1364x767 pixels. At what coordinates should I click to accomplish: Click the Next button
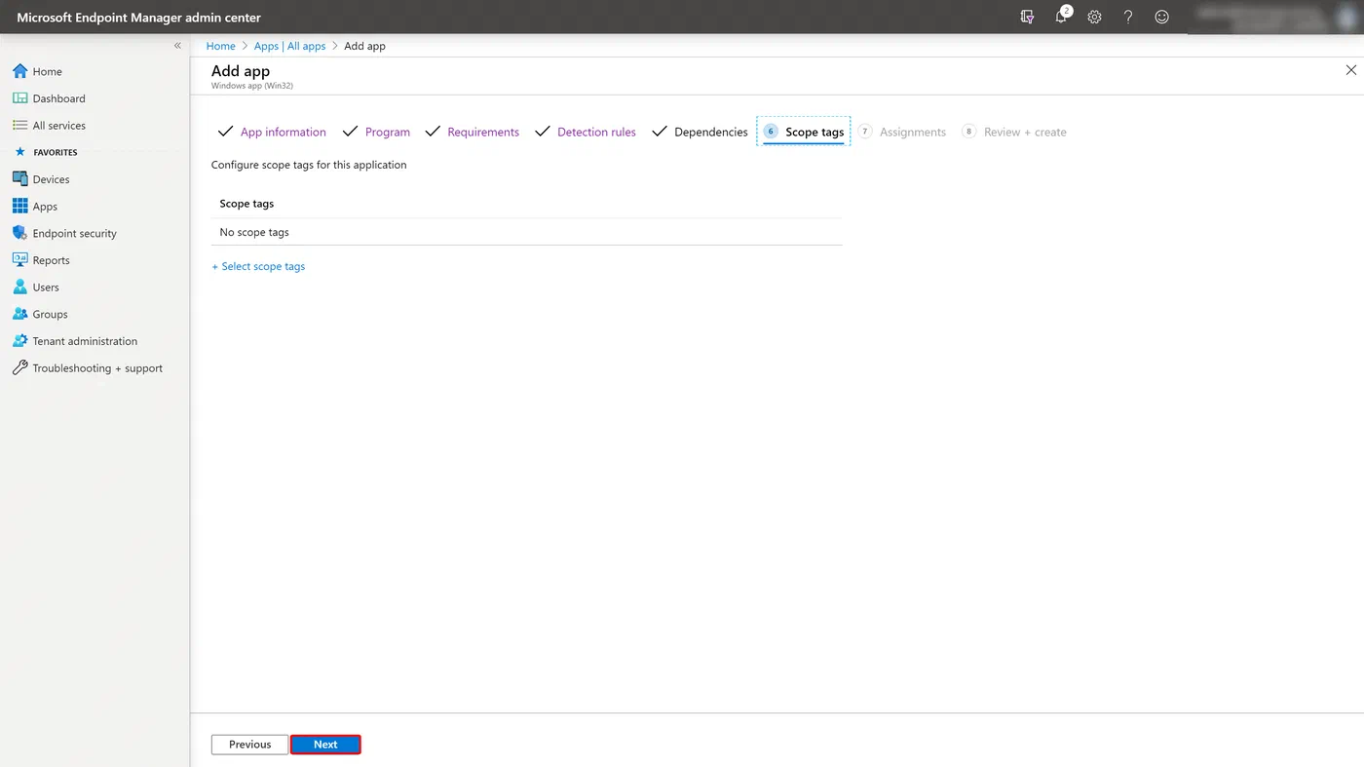click(325, 745)
